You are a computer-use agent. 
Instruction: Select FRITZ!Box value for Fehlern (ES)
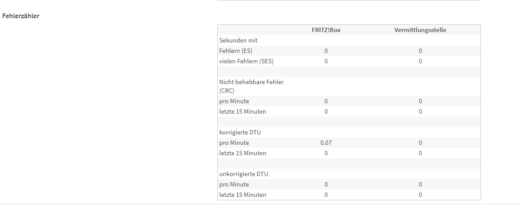[x=326, y=51]
